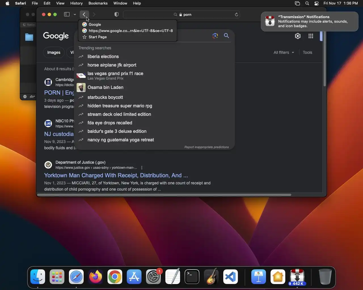Open Keynote from the Dock
The image size is (363, 290).
coord(259,277)
